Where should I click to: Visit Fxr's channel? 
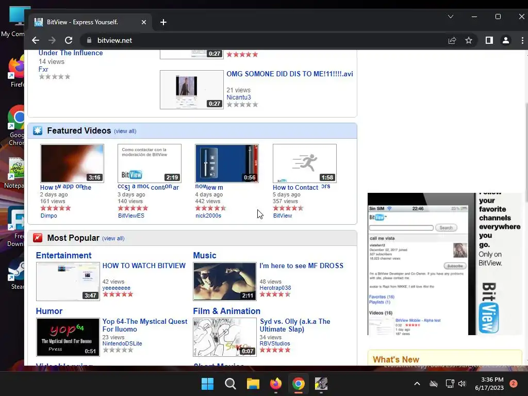(x=43, y=70)
